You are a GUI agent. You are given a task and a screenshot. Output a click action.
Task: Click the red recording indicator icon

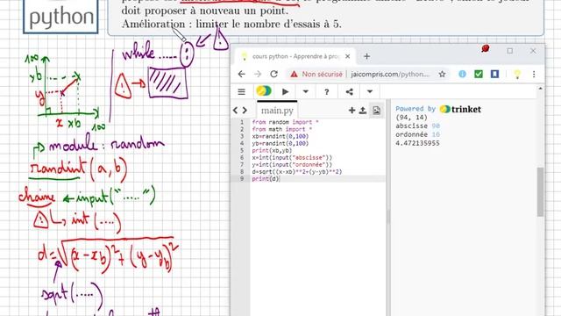485,48
